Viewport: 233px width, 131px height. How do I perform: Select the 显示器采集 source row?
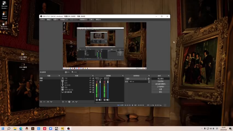pyautogui.click(x=77, y=92)
